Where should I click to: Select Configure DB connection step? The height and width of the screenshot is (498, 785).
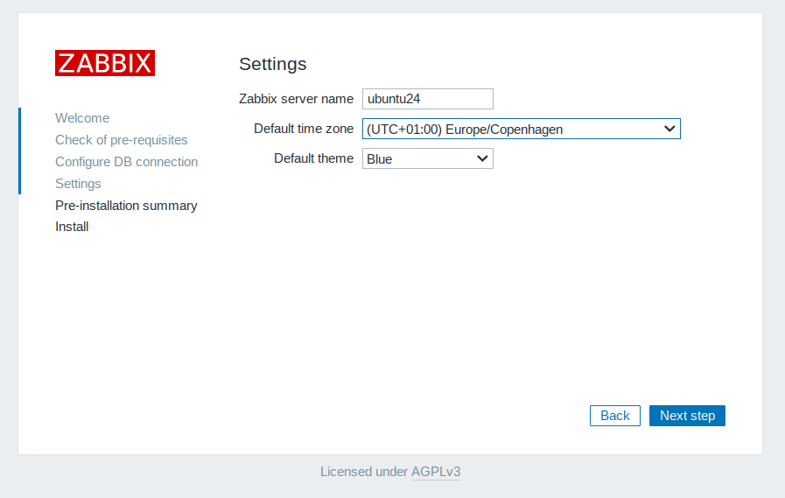point(126,162)
